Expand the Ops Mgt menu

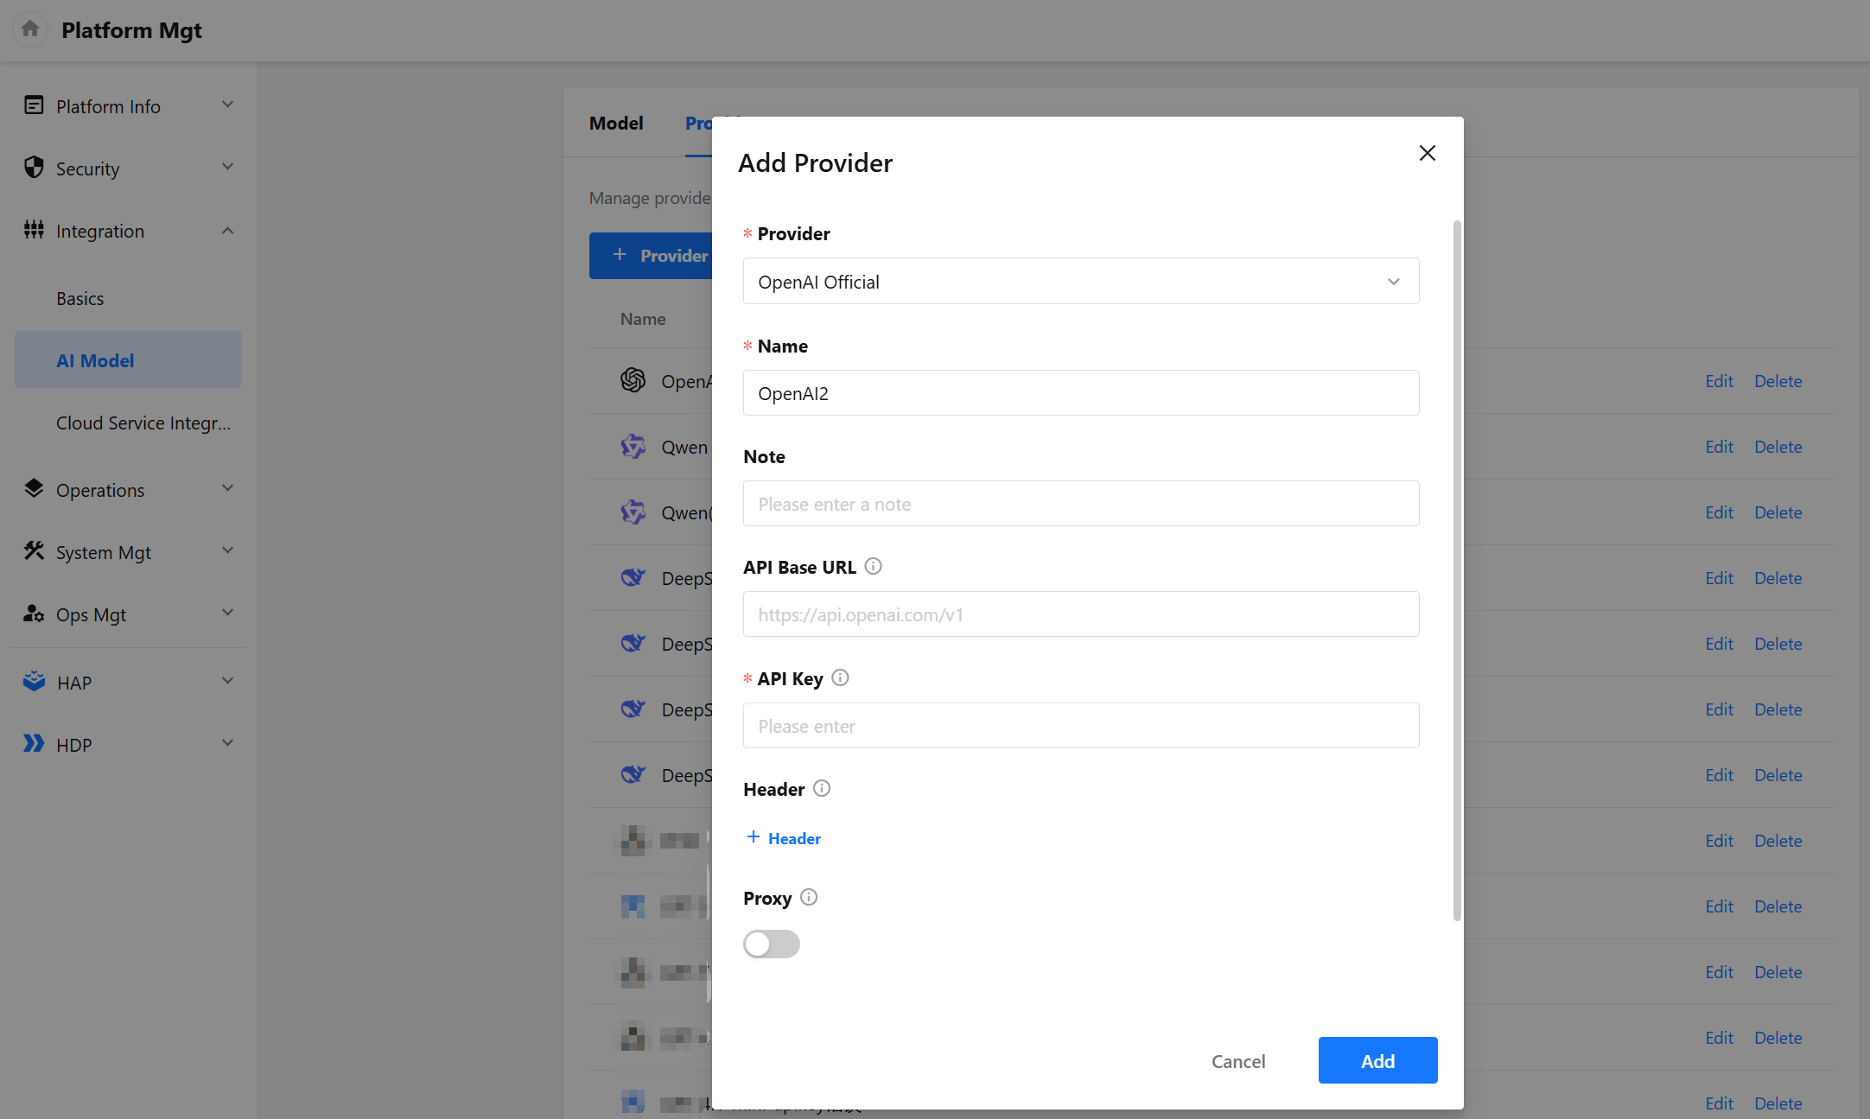coord(228,613)
